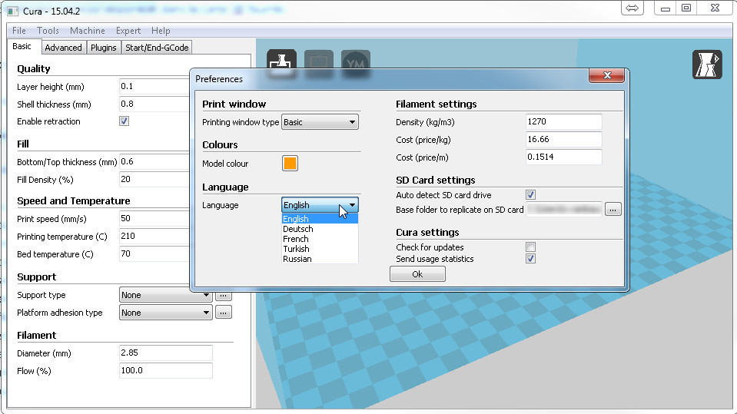This screenshot has height=414, width=737.
Task: Click the Bed temperature field
Action: [154, 253]
